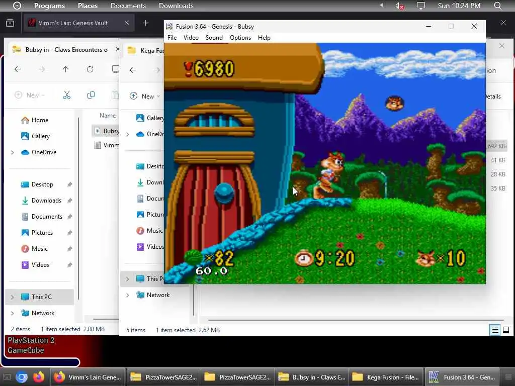Expand Network in Kega Fusion explorer sidebar

(127, 295)
